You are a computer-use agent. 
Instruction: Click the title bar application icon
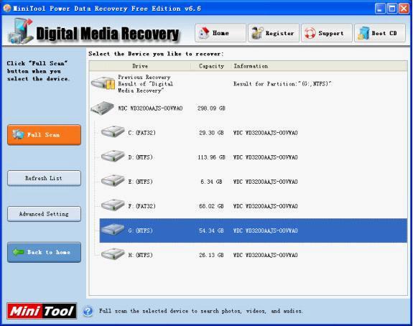(7, 9)
